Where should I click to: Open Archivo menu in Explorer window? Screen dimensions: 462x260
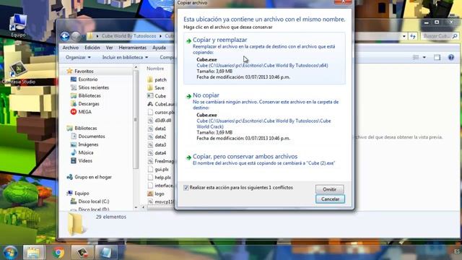[71, 48]
